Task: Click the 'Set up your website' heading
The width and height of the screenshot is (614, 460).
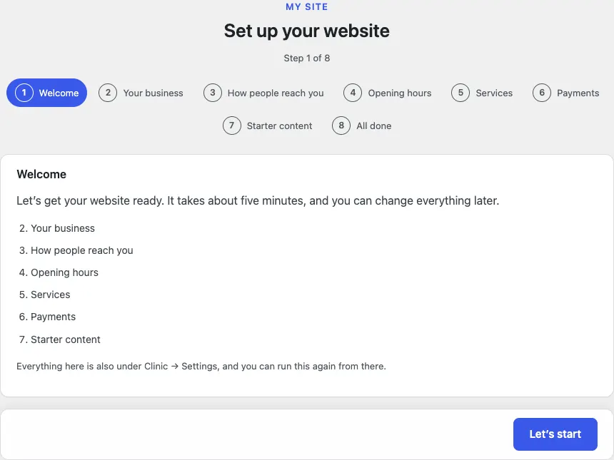Action: 306,31
